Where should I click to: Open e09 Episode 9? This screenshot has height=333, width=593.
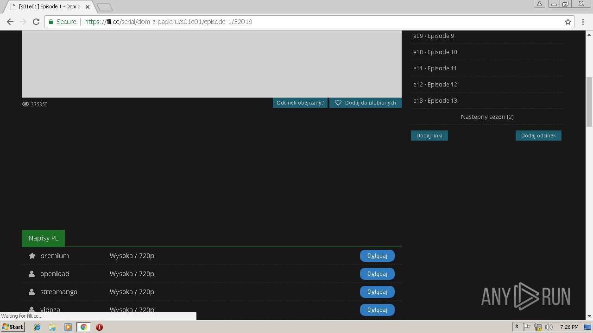(x=434, y=36)
